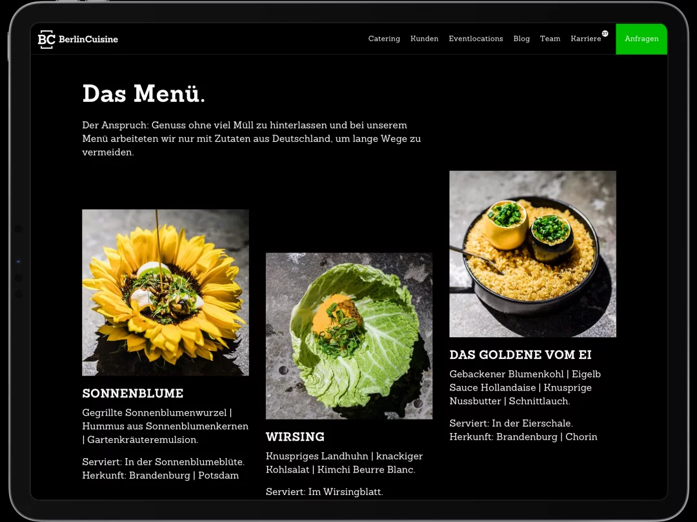Go to the Eventlocations page
Viewport: 697px width, 522px height.
point(476,39)
